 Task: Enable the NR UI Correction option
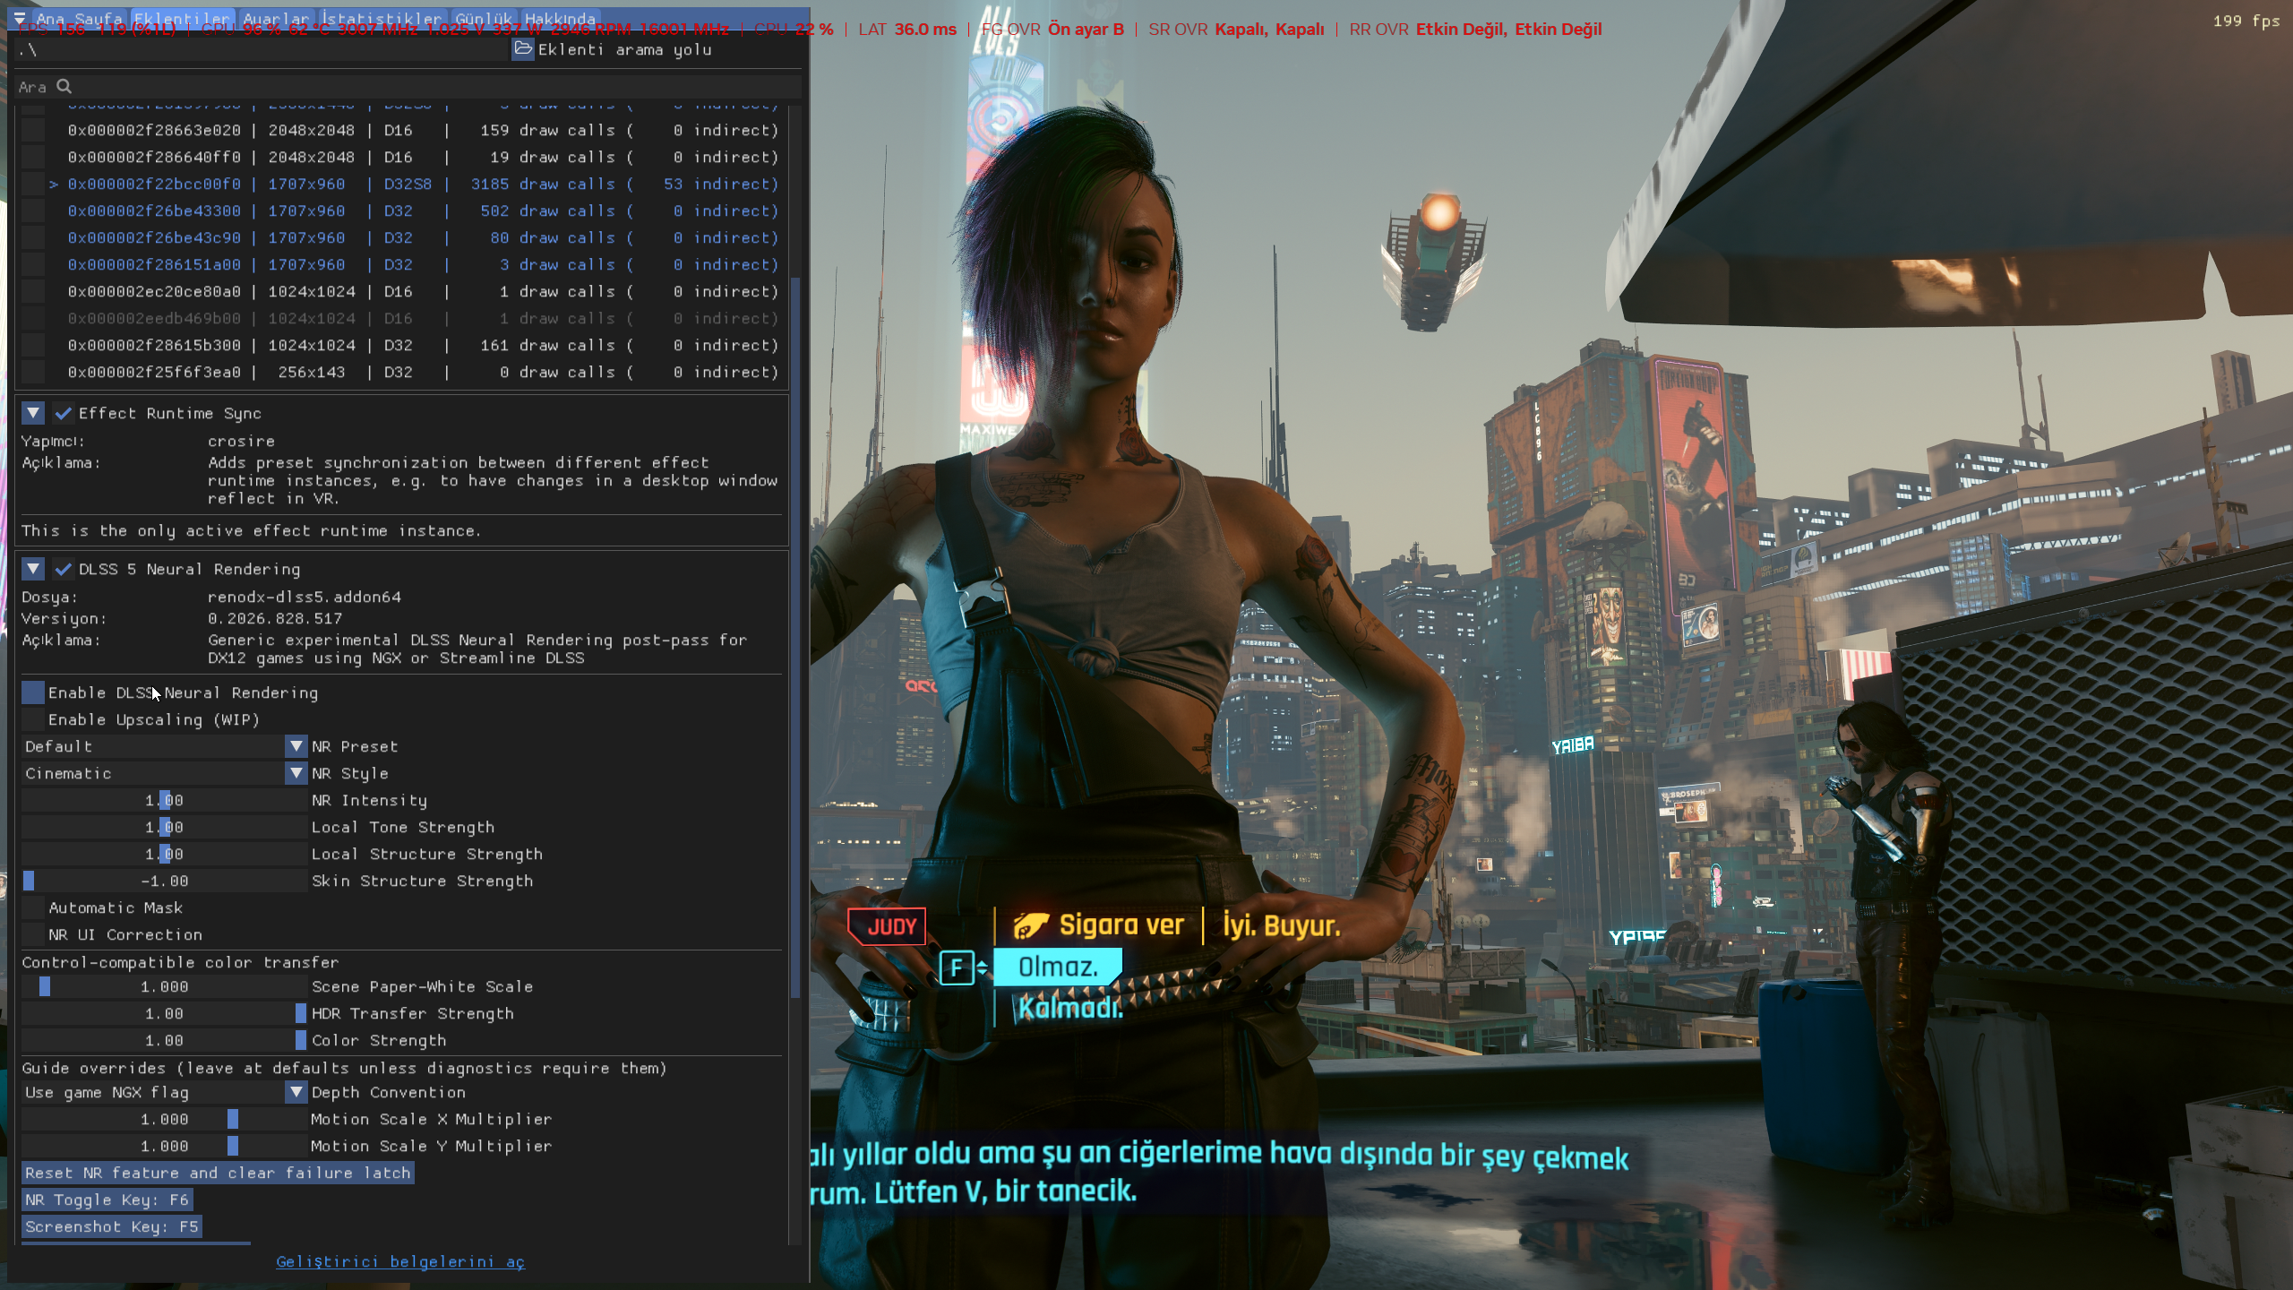(x=33, y=934)
